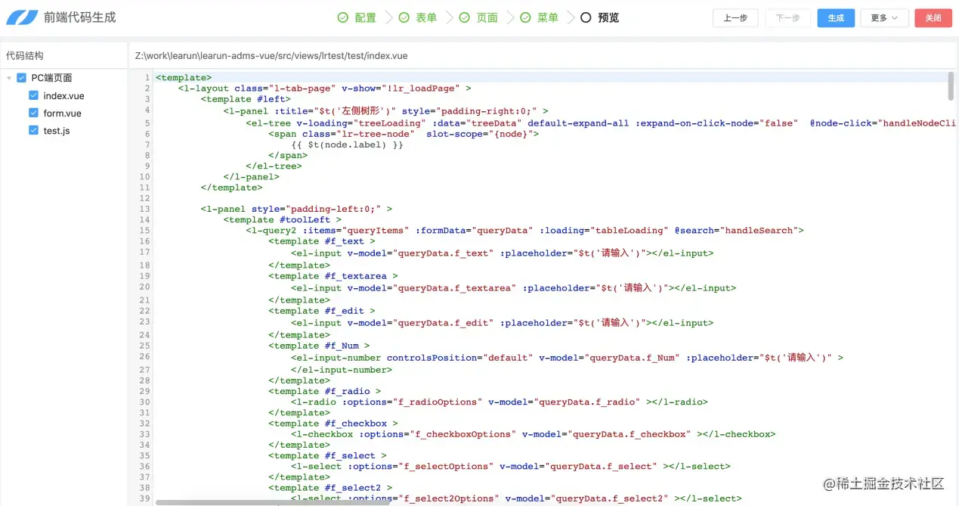Click the 页面 step check icon
The width and height of the screenshot is (959, 506).
(x=464, y=17)
